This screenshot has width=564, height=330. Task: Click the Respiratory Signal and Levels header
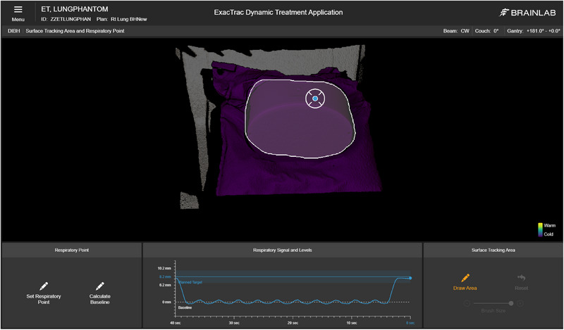(x=283, y=250)
